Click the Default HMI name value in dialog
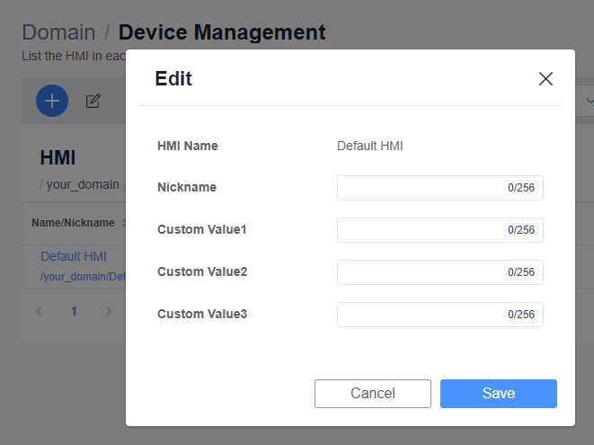This screenshot has width=594, height=445. (369, 146)
